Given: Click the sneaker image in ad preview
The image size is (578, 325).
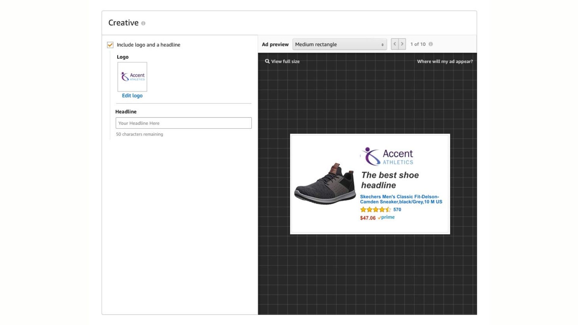Looking at the screenshot, I should point(325,184).
